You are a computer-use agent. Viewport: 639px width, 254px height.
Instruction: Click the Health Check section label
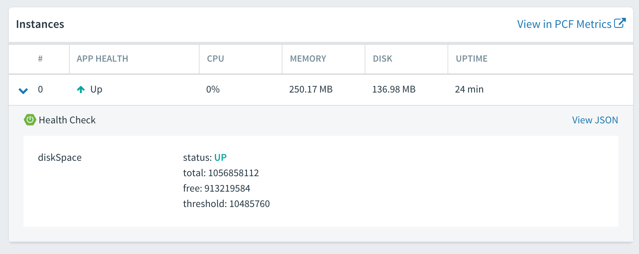pyautogui.click(x=67, y=120)
